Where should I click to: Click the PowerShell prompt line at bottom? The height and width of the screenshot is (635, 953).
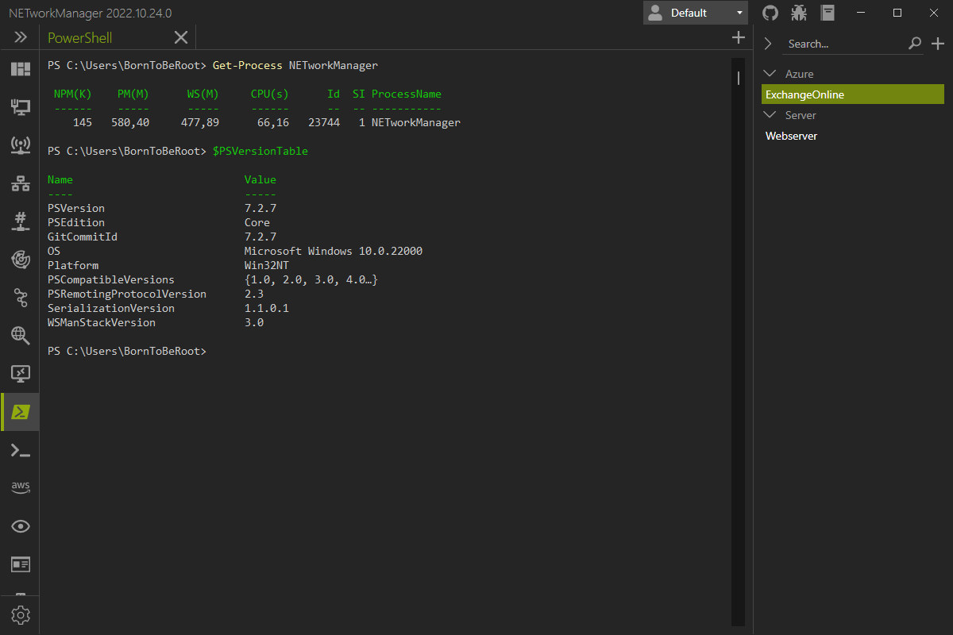pyautogui.click(x=127, y=351)
